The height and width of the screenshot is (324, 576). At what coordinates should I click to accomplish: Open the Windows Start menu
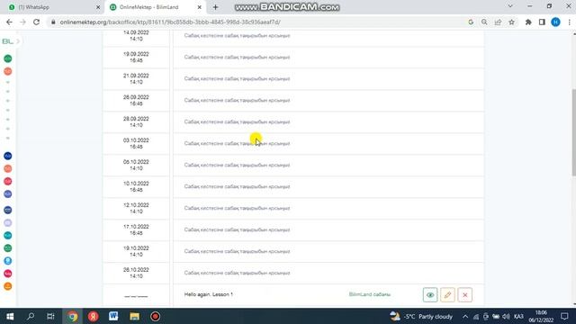[10, 316]
